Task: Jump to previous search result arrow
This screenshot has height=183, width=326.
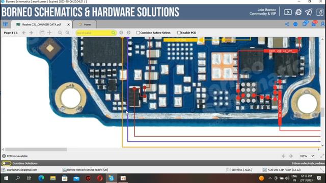Action: (121, 33)
